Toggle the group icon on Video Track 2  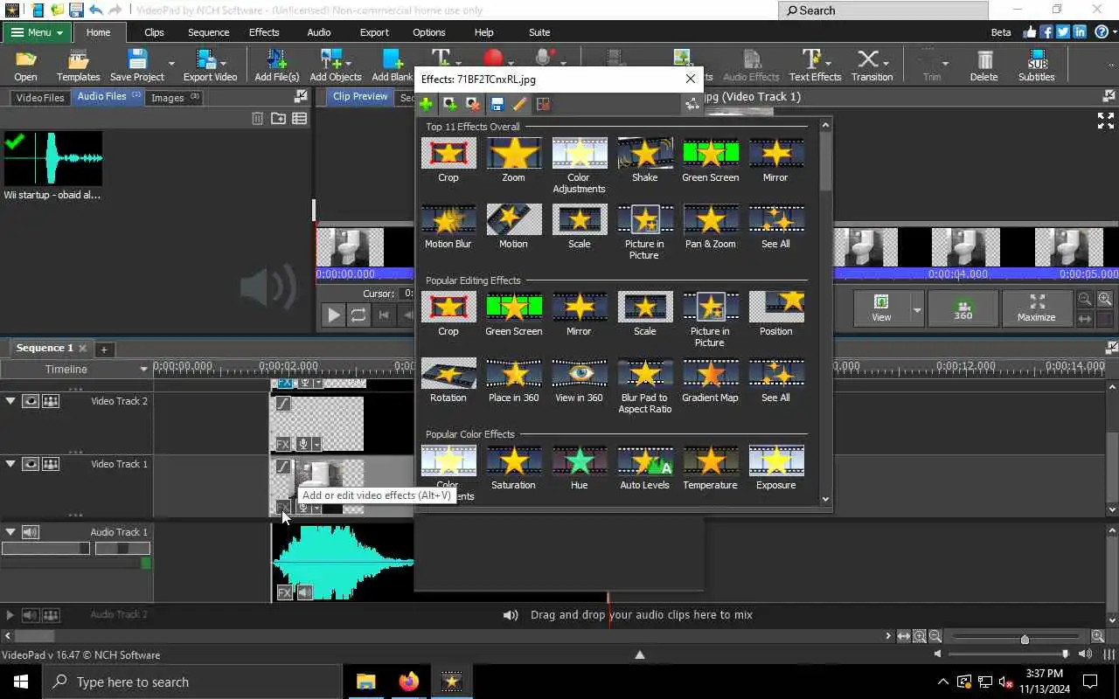tap(51, 401)
